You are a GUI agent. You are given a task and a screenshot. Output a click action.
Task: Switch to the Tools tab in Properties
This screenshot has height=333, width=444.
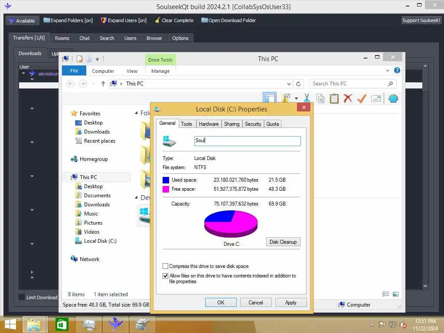[186, 124]
